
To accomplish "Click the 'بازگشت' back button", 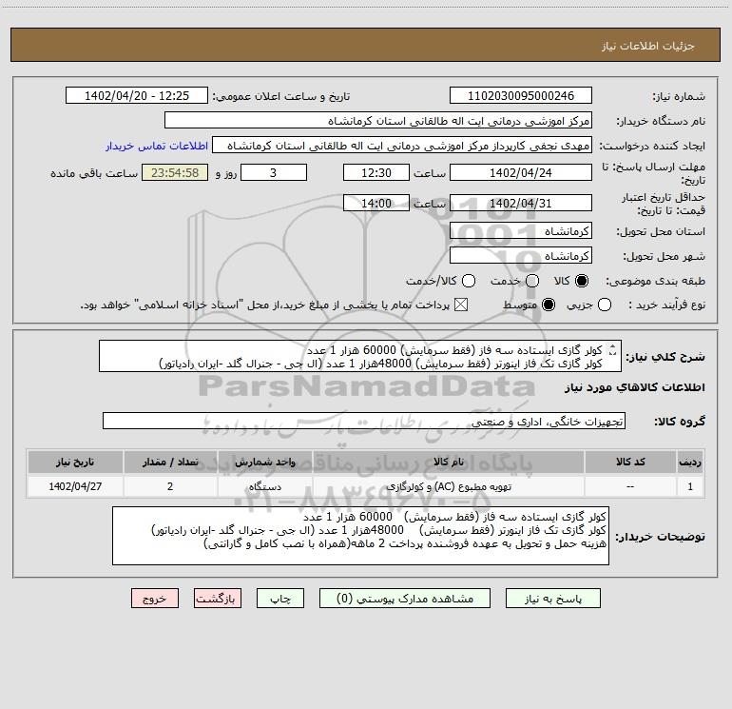I will 218,599.
